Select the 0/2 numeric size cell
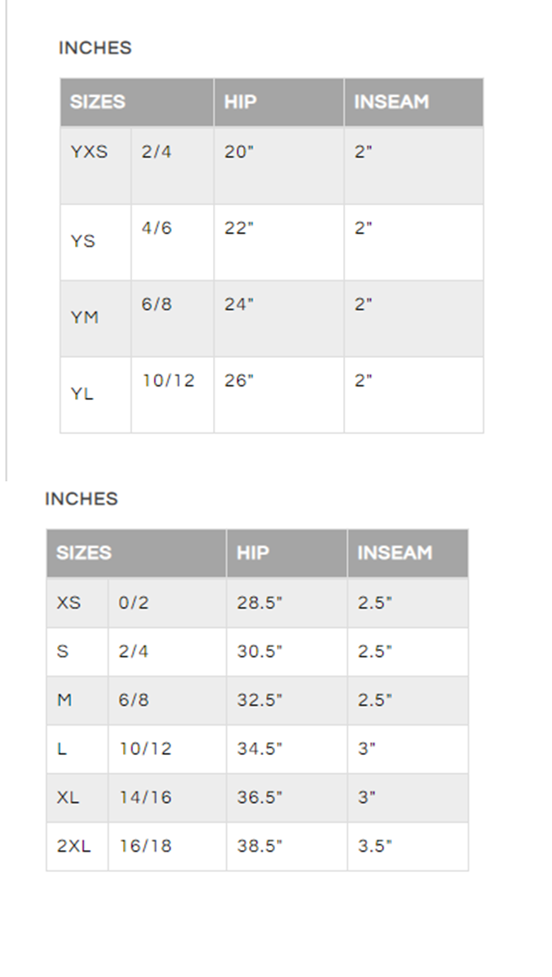 coord(167,603)
